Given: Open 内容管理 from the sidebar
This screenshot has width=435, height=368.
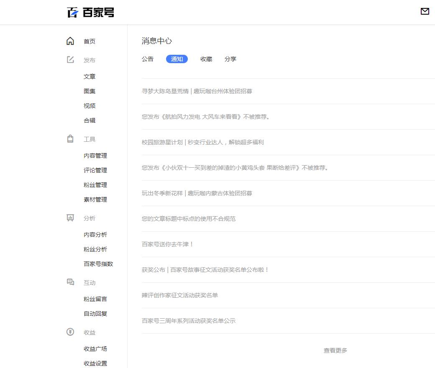Looking at the screenshot, I should pyautogui.click(x=95, y=155).
